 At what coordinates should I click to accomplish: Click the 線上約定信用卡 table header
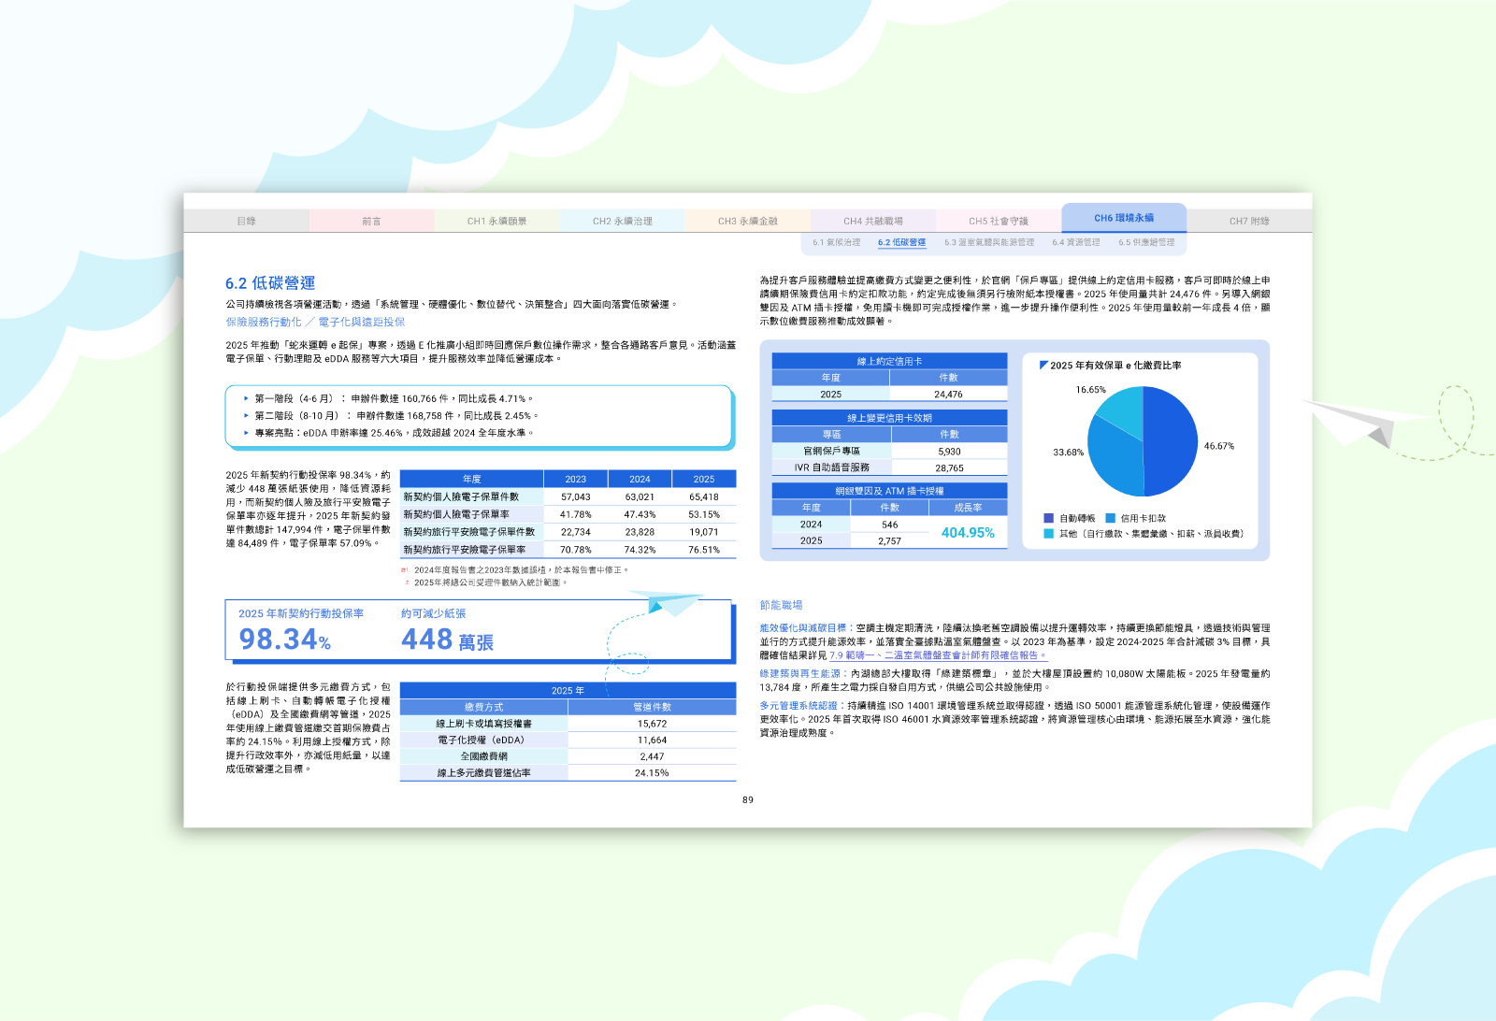click(889, 361)
